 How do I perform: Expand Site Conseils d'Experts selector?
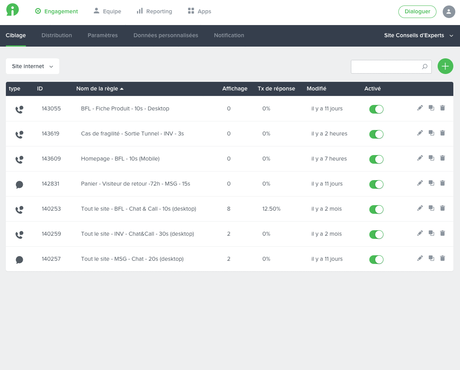coord(419,35)
